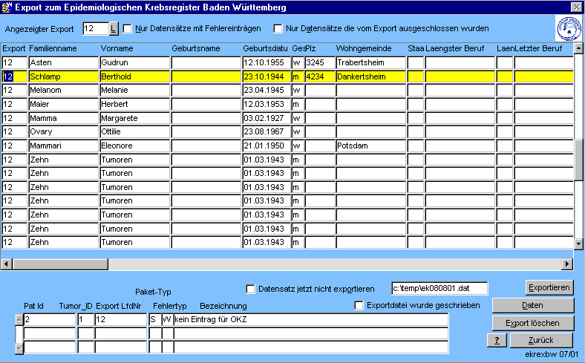Select the Familienname cell containing 'Melanom'

tap(62, 90)
